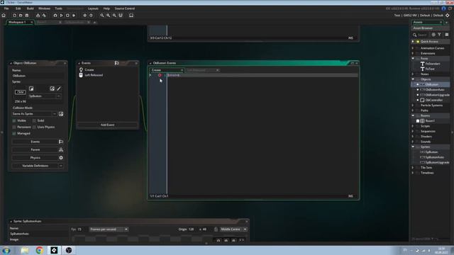Open Frames per second dropdown
This screenshot has width=454, height=255.
tap(109, 229)
